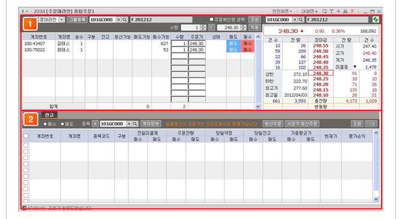Click the 잔고 table scroll up arrow

pyautogui.click(x=376, y=133)
